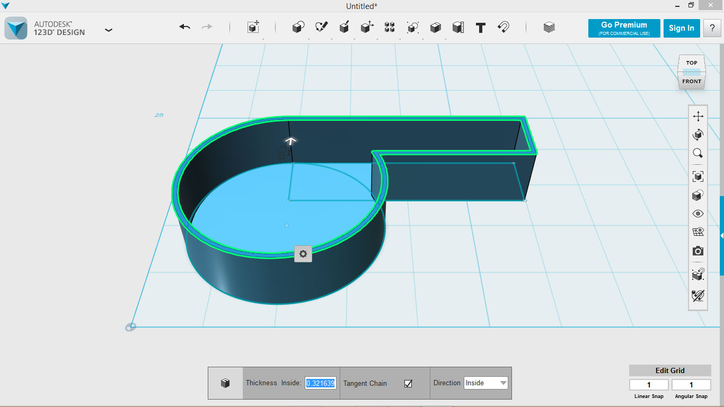Toggle the eye show/hide icon
The width and height of the screenshot is (724, 407).
click(x=697, y=214)
